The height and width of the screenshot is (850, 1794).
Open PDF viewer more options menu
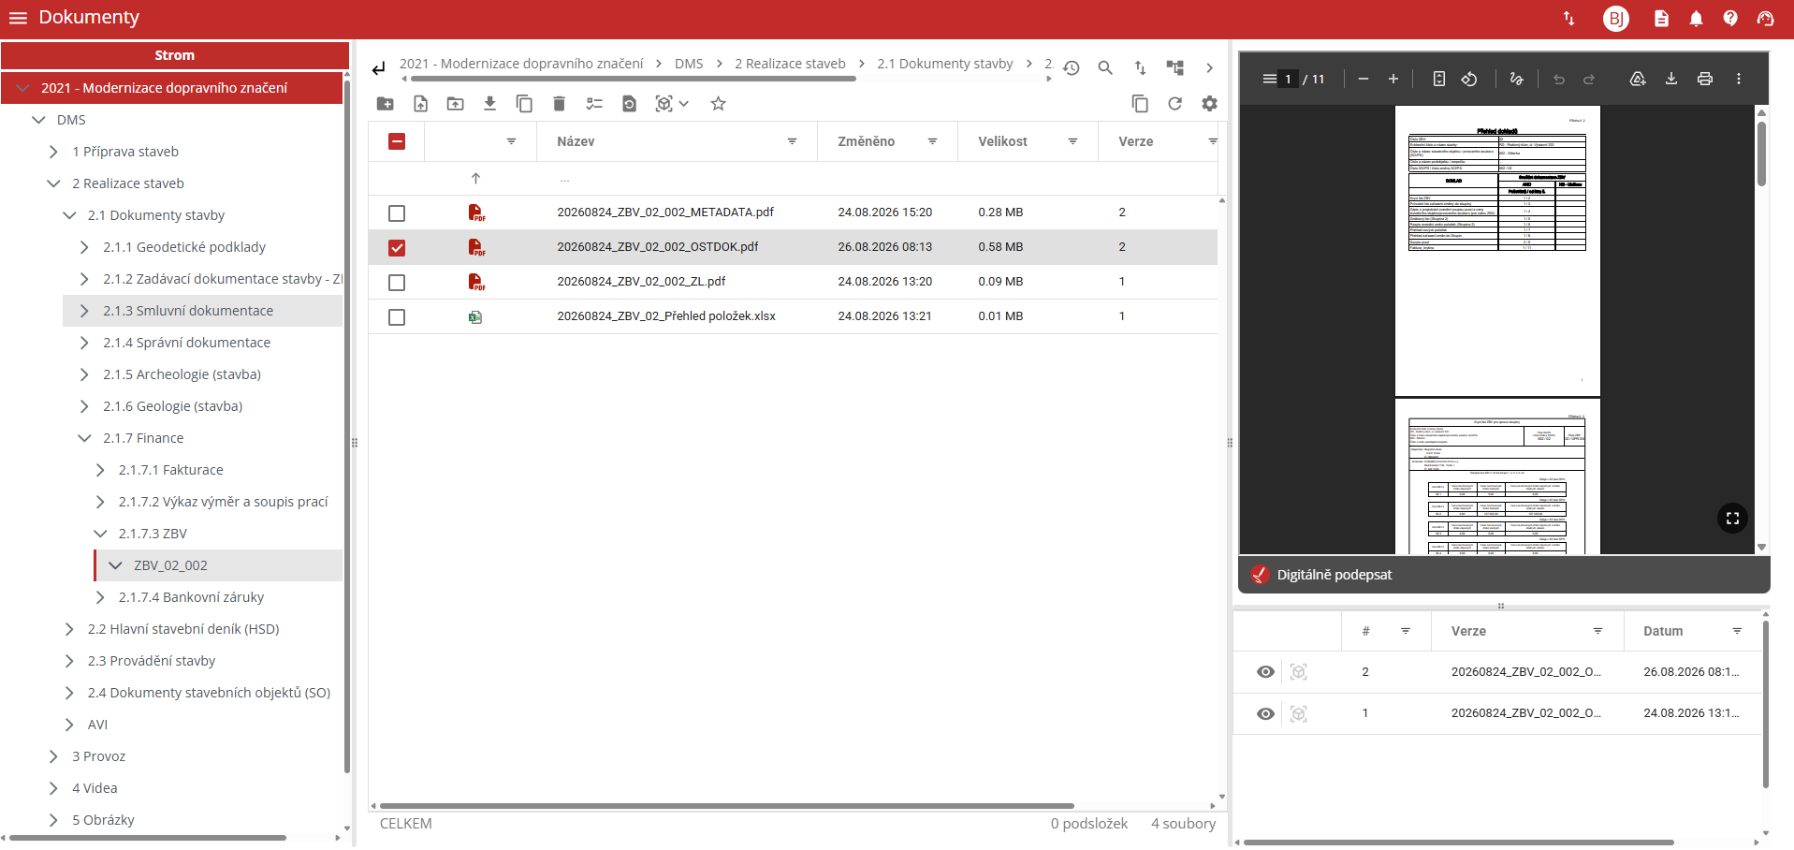coord(1739,80)
